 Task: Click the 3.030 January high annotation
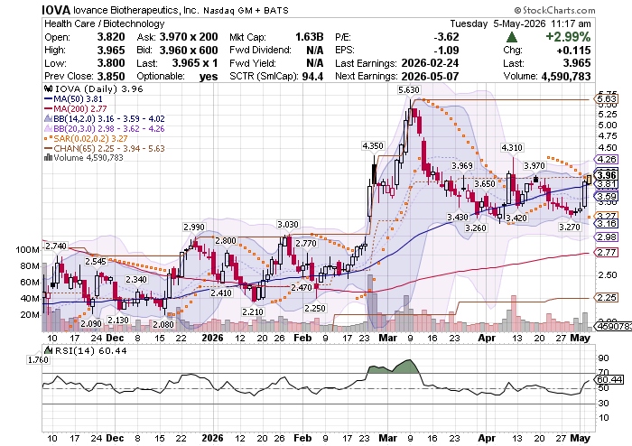(x=288, y=225)
